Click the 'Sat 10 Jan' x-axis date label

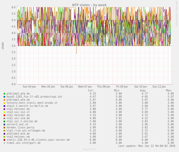click(140, 87)
